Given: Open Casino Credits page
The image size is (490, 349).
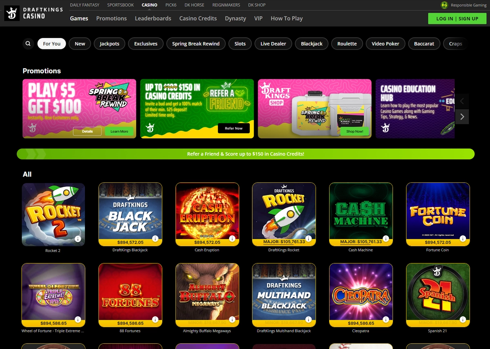Looking at the screenshot, I should (198, 18).
